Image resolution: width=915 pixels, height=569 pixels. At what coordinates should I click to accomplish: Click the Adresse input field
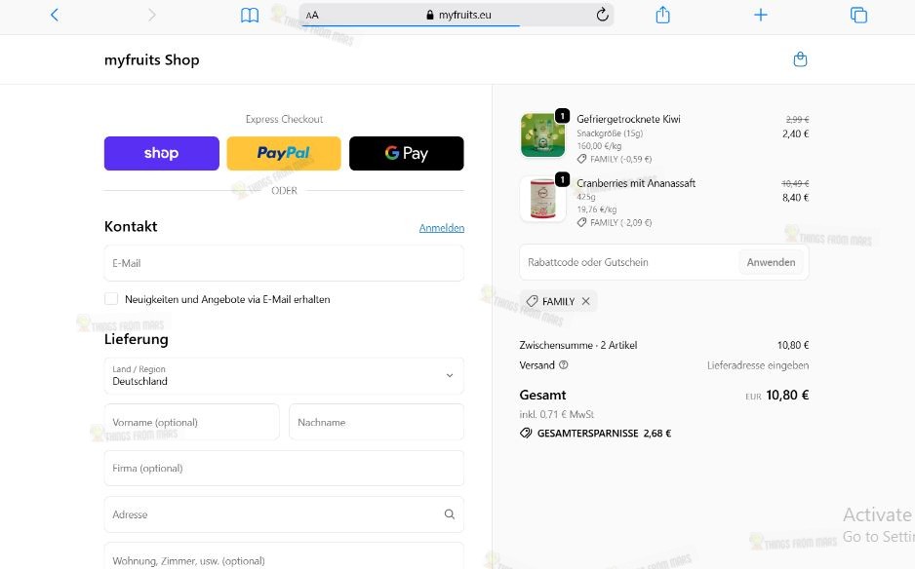pos(284,514)
